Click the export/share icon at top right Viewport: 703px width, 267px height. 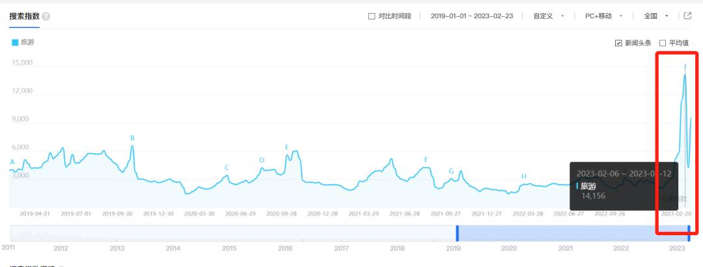pos(687,16)
